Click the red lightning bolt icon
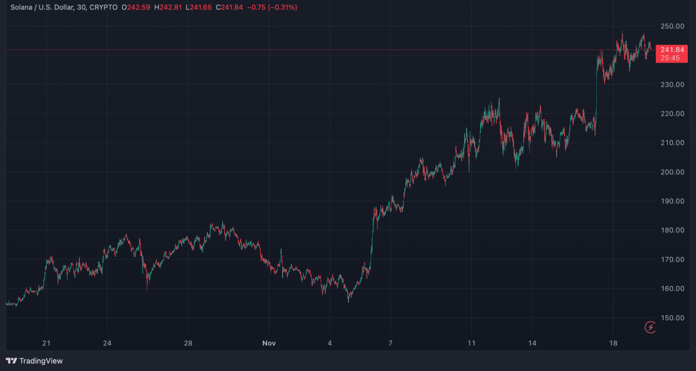The width and height of the screenshot is (696, 371). click(651, 327)
